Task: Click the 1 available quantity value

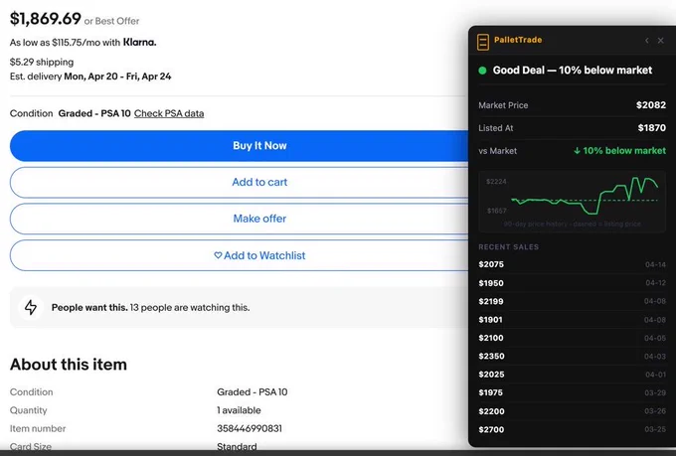Action: pyautogui.click(x=239, y=410)
